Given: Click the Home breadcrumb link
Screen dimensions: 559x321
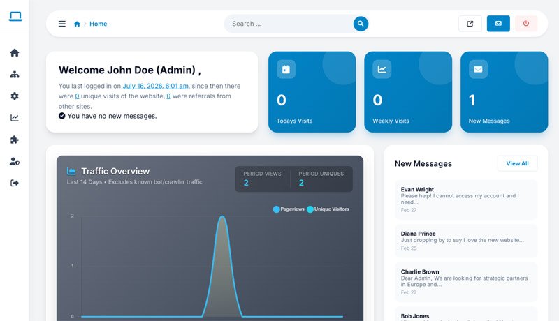Looking at the screenshot, I should click(98, 24).
